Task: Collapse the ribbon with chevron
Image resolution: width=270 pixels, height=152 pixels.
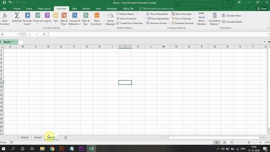Action: point(268,28)
